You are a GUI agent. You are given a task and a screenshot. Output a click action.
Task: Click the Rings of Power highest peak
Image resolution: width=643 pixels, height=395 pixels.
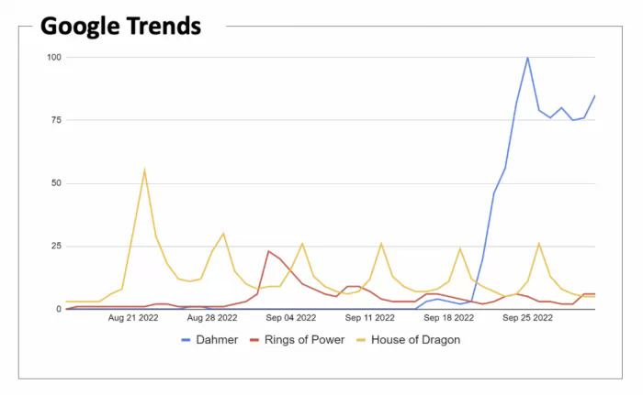[269, 251]
